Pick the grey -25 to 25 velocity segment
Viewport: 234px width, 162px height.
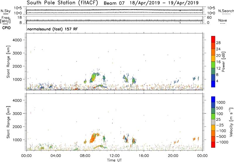[213, 122]
